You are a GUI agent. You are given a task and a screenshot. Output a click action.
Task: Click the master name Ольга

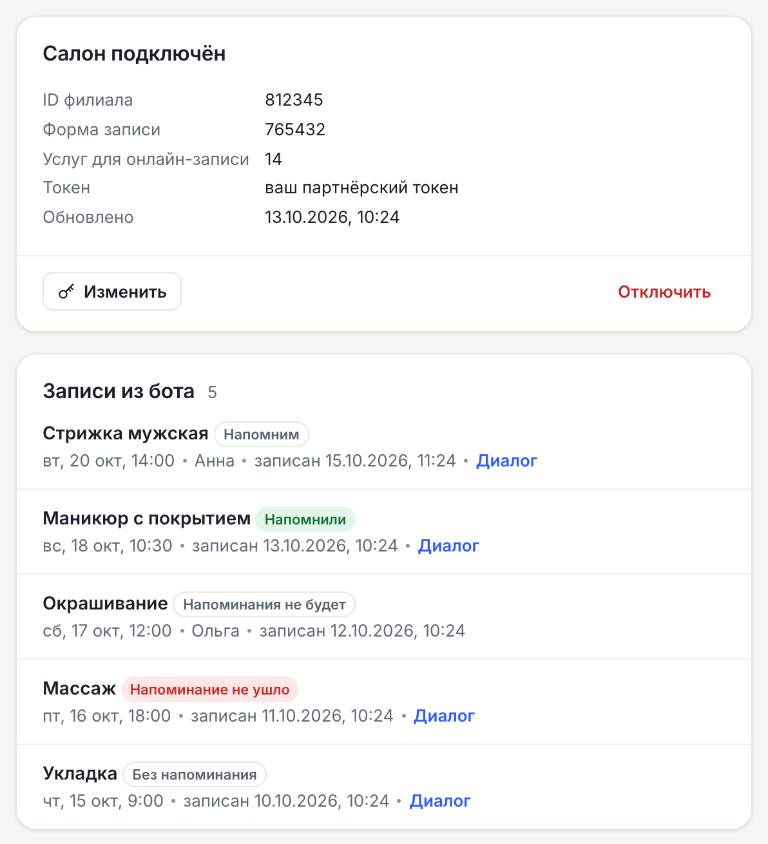[216, 631]
